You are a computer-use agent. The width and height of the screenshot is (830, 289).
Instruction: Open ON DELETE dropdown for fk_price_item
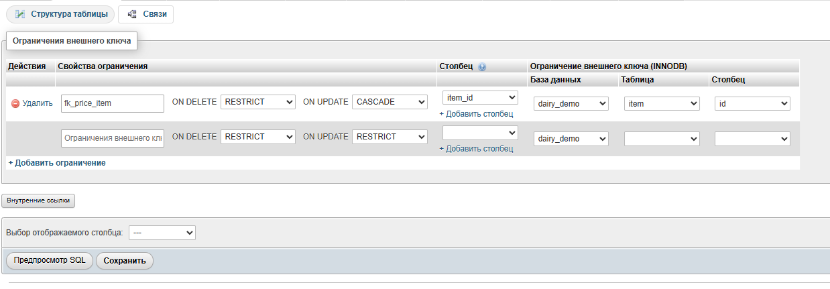click(257, 102)
